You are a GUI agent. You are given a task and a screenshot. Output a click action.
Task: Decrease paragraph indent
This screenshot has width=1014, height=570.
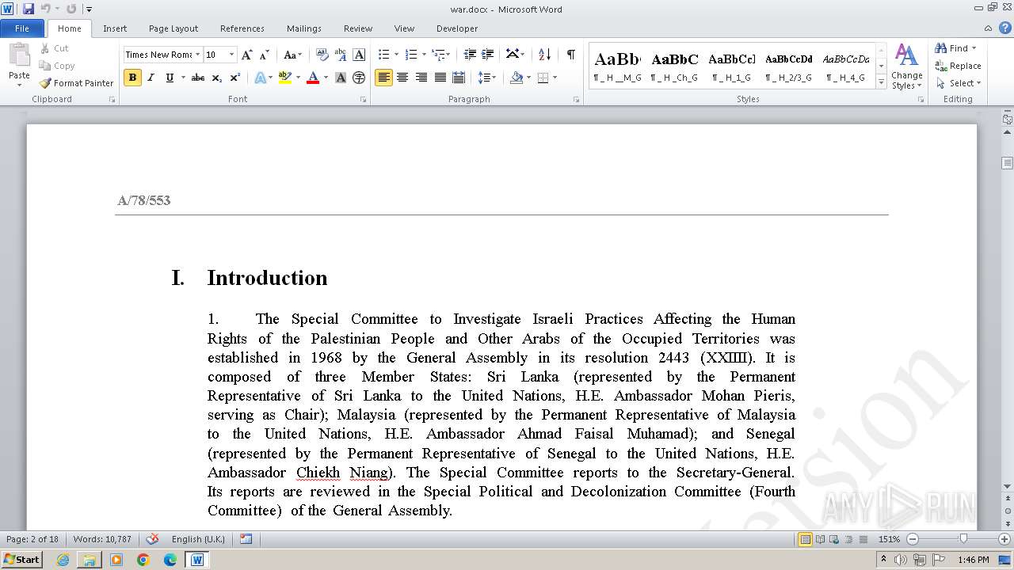click(x=470, y=55)
